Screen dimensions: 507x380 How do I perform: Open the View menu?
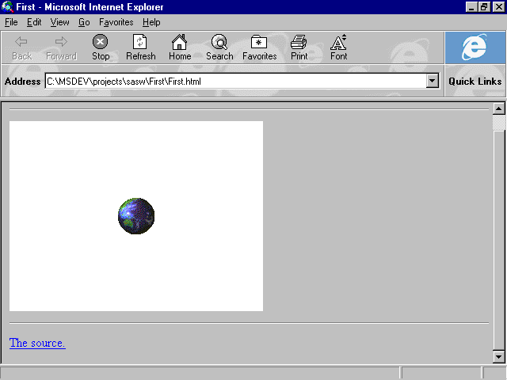pyautogui.click(x=59, y=22)
